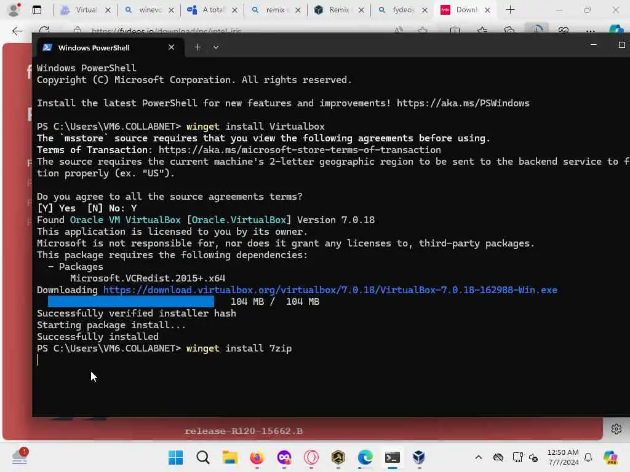The width and height of the screenshot is (630, 472).
Task: Click the '[Oracle.VirtualBox]' package ID text
Action: click(239, 220)
